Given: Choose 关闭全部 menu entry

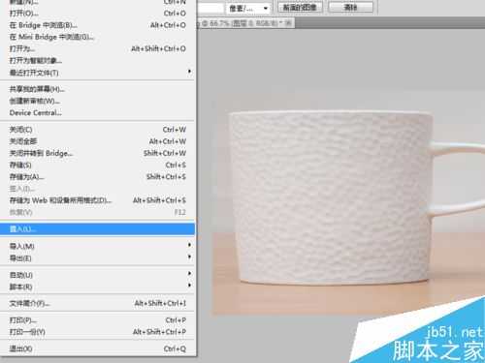Looking at the screenshot, I should pyautogui.click(x=97, y=141).
